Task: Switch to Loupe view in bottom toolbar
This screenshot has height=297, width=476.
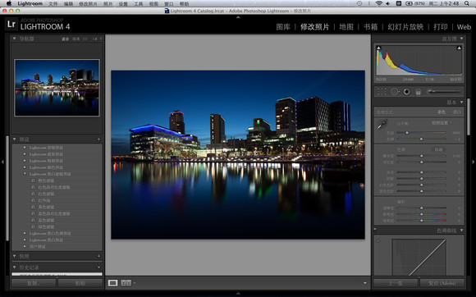Action: [112, 283]
